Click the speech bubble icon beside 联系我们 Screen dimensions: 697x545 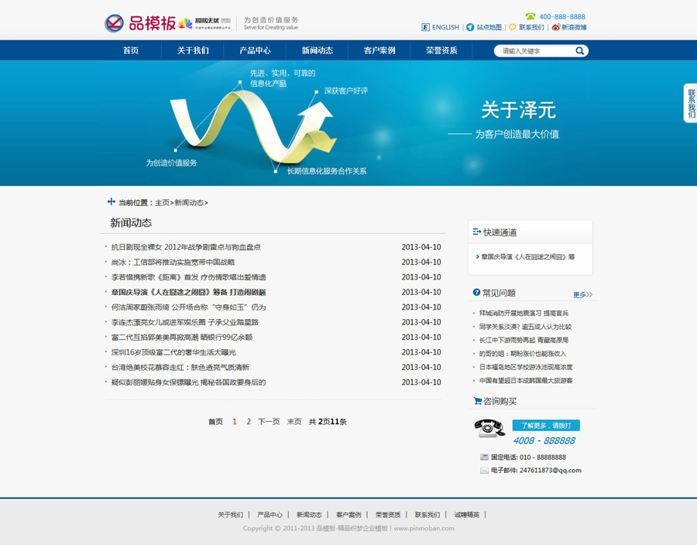click(512, 27)
